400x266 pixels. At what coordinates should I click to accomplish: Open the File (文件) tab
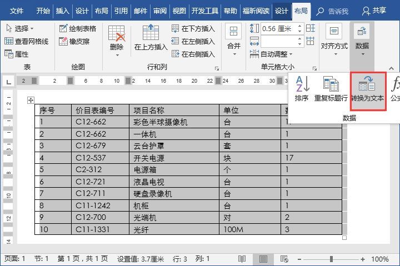17,11
